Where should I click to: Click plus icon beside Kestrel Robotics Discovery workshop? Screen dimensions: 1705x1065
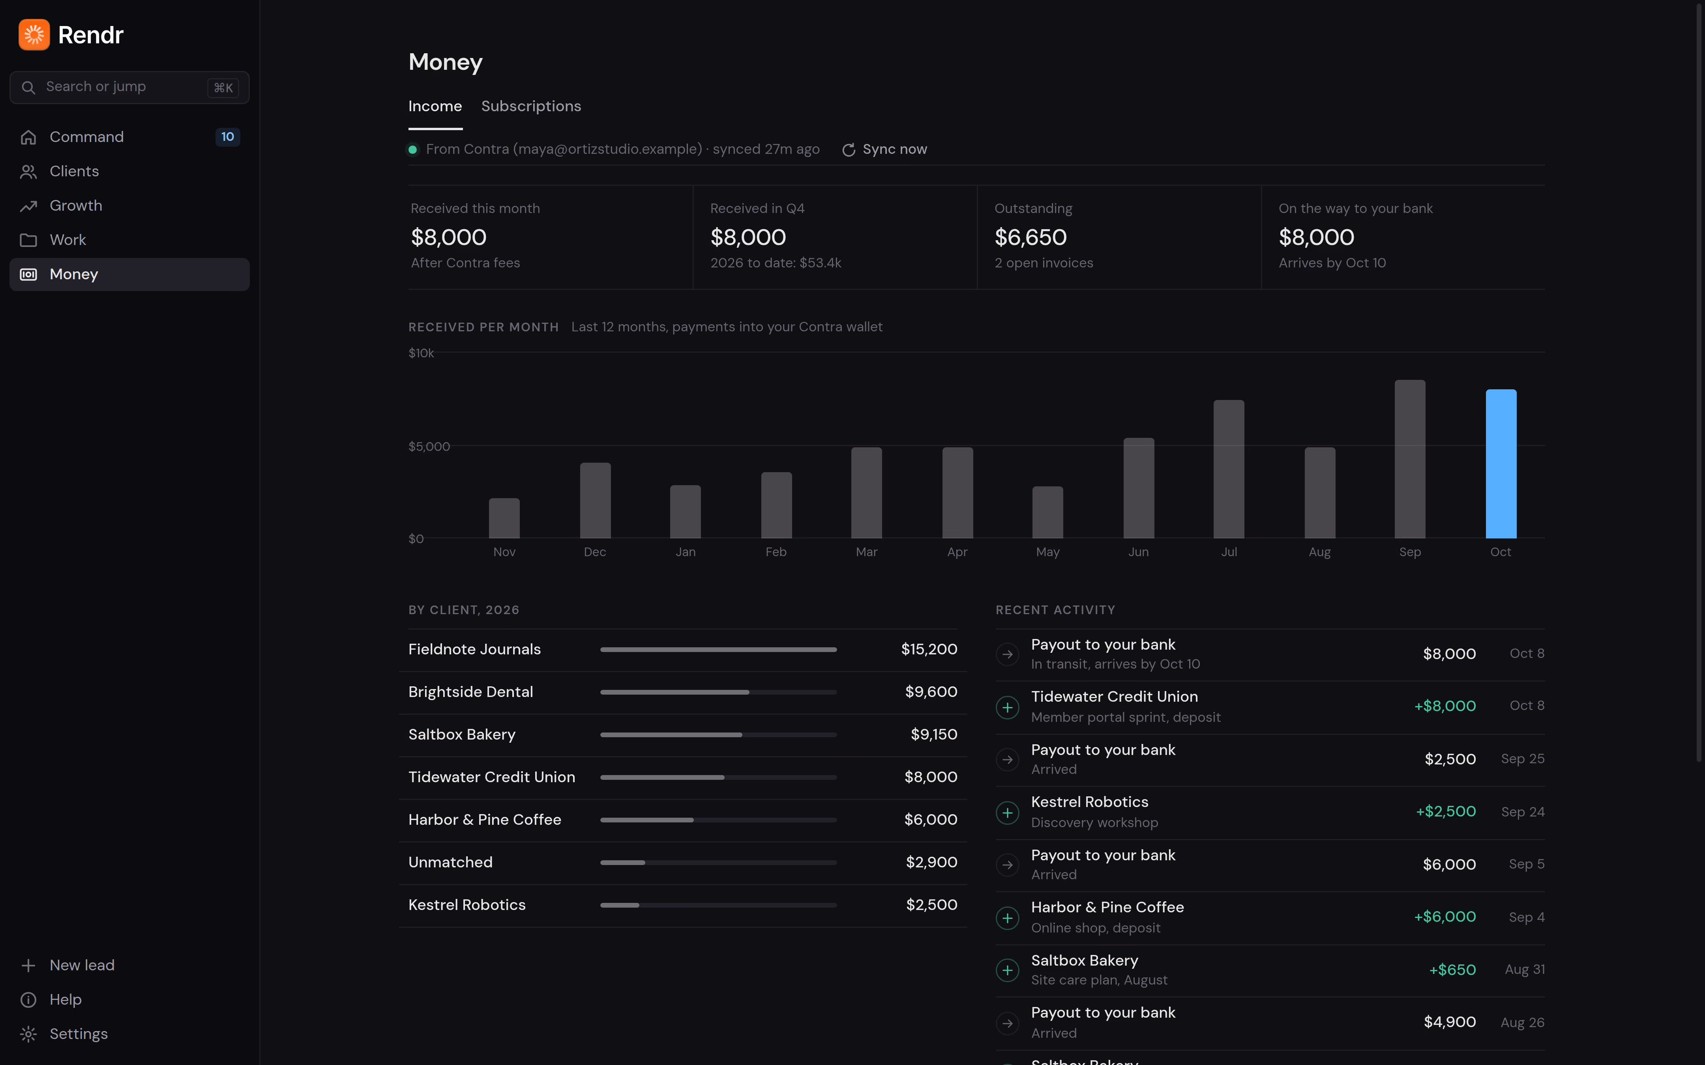(x=1008, y=813)
